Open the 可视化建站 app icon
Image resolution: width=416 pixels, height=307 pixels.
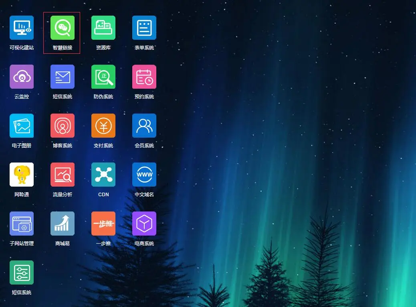(x=22, y=28)
